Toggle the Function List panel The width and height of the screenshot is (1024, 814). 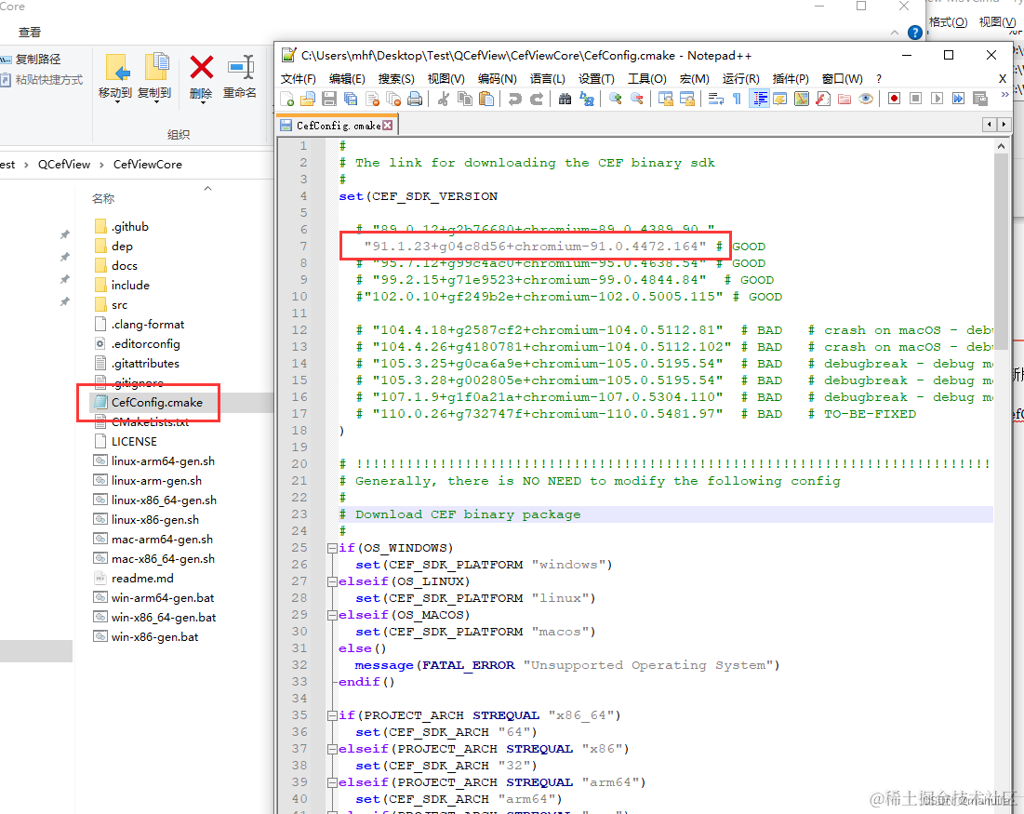pyautogui.click(x=823, y=99)
